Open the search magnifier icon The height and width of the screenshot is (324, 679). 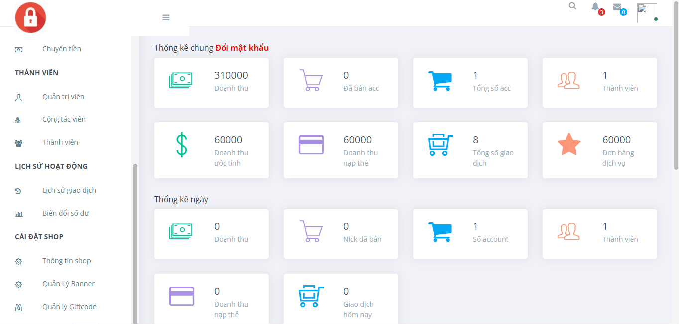pyautogui.click(x=572, y=6)
